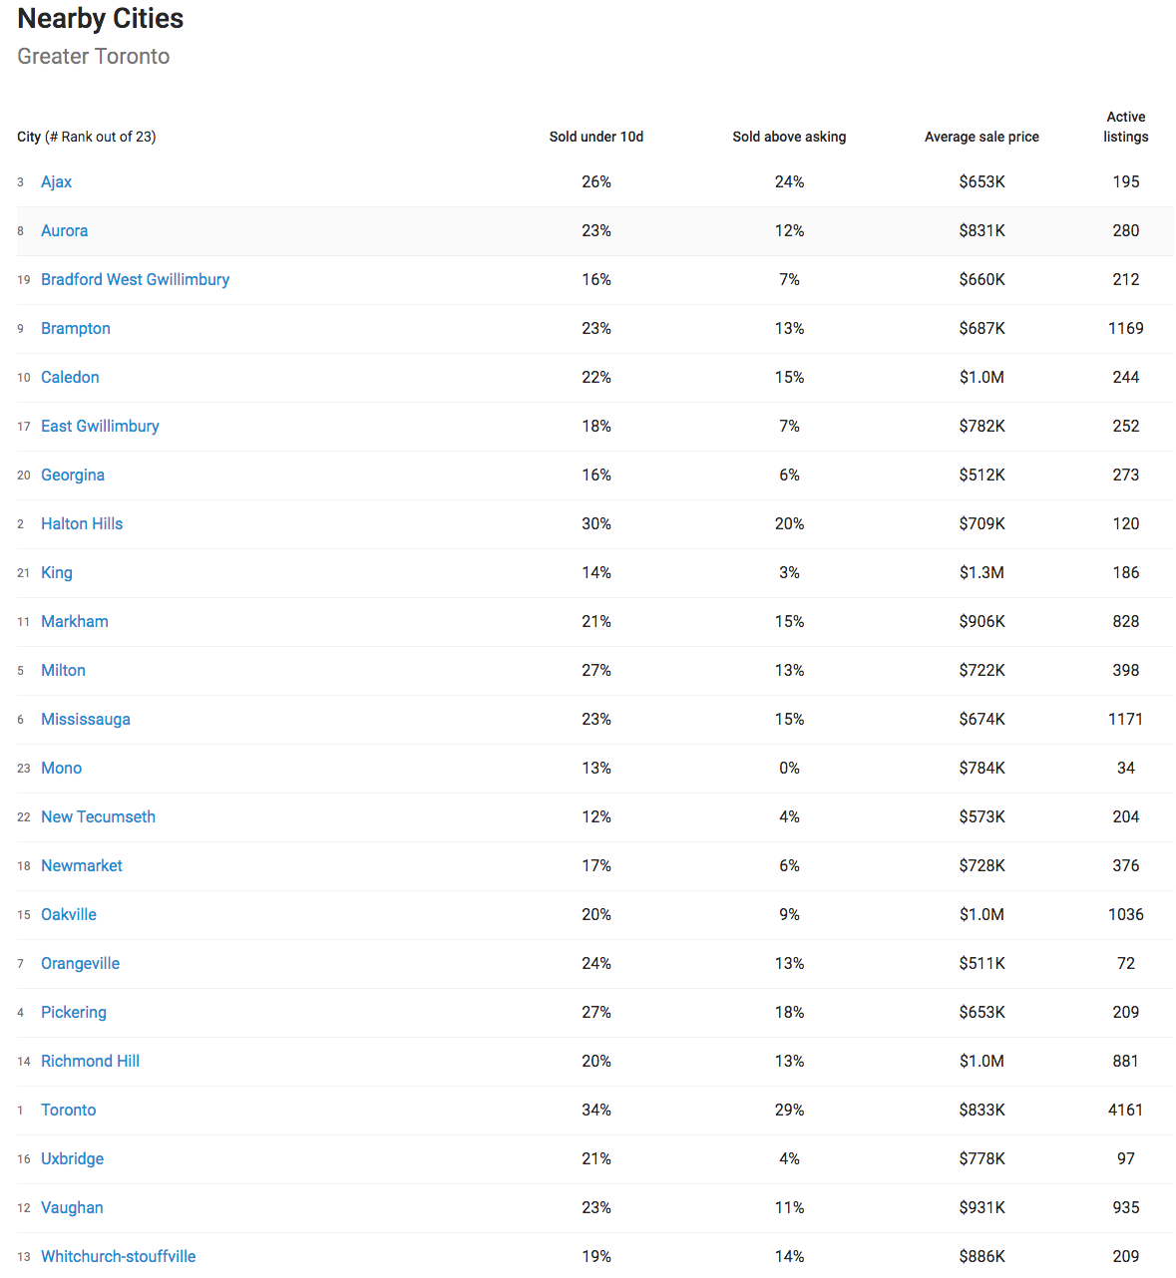Open the Oakville city link

point(68,914)
